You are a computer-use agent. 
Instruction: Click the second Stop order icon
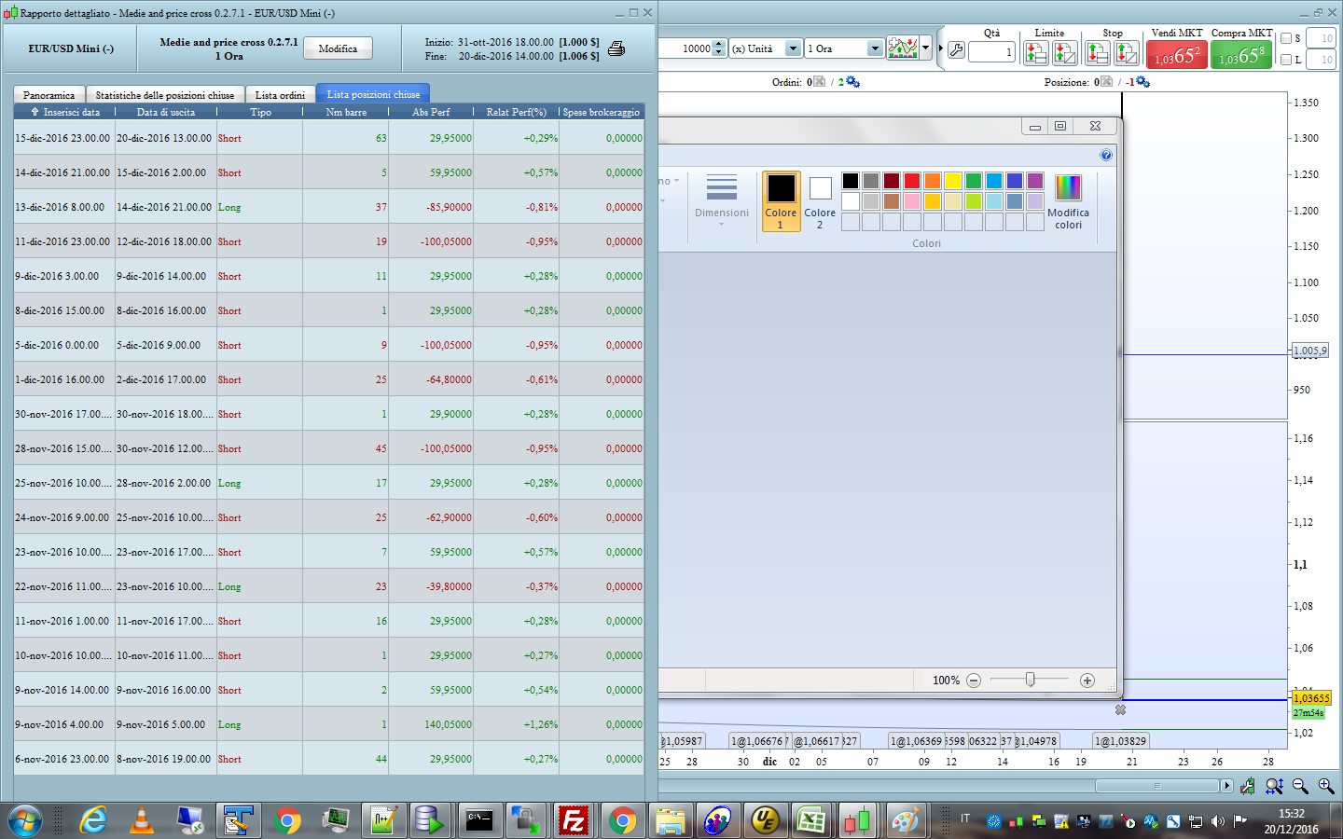point(1127,53)
